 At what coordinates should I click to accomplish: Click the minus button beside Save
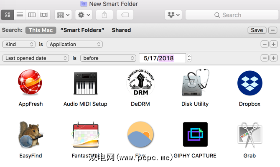[272, 30]
